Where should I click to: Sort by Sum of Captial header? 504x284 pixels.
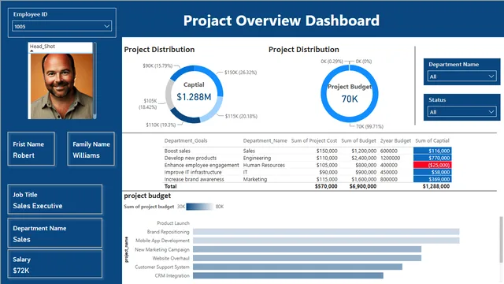click(x=432, y=140)
